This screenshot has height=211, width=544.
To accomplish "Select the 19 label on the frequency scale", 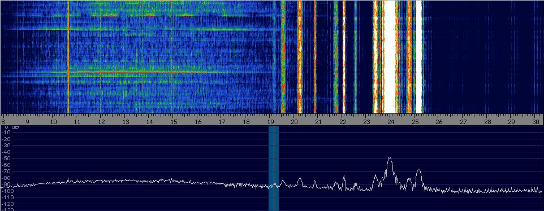I will pyautogui.click(x=270, y=122).
